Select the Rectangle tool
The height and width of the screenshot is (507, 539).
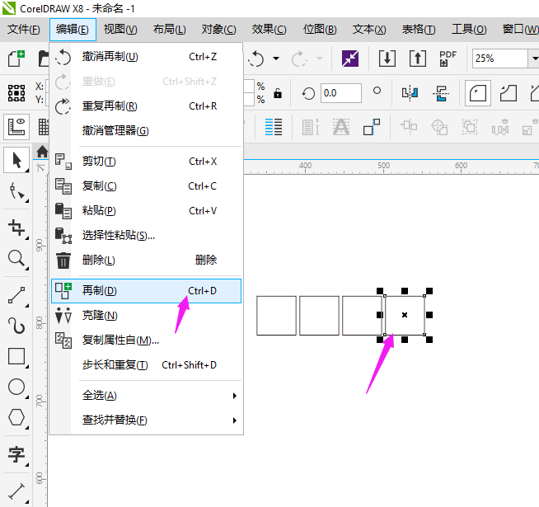pos(16,356)
